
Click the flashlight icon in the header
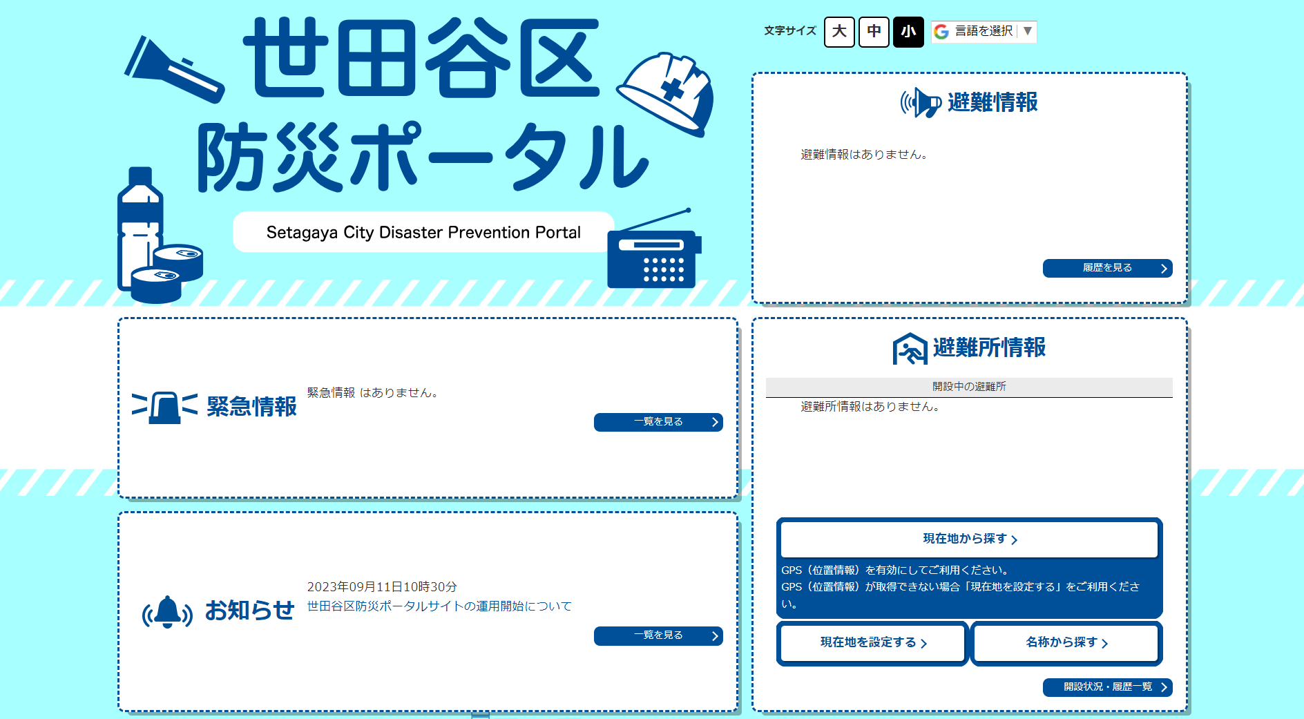coord(173,69)
